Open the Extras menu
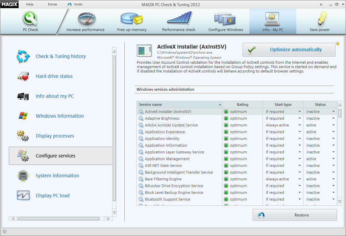 [52, 4]
